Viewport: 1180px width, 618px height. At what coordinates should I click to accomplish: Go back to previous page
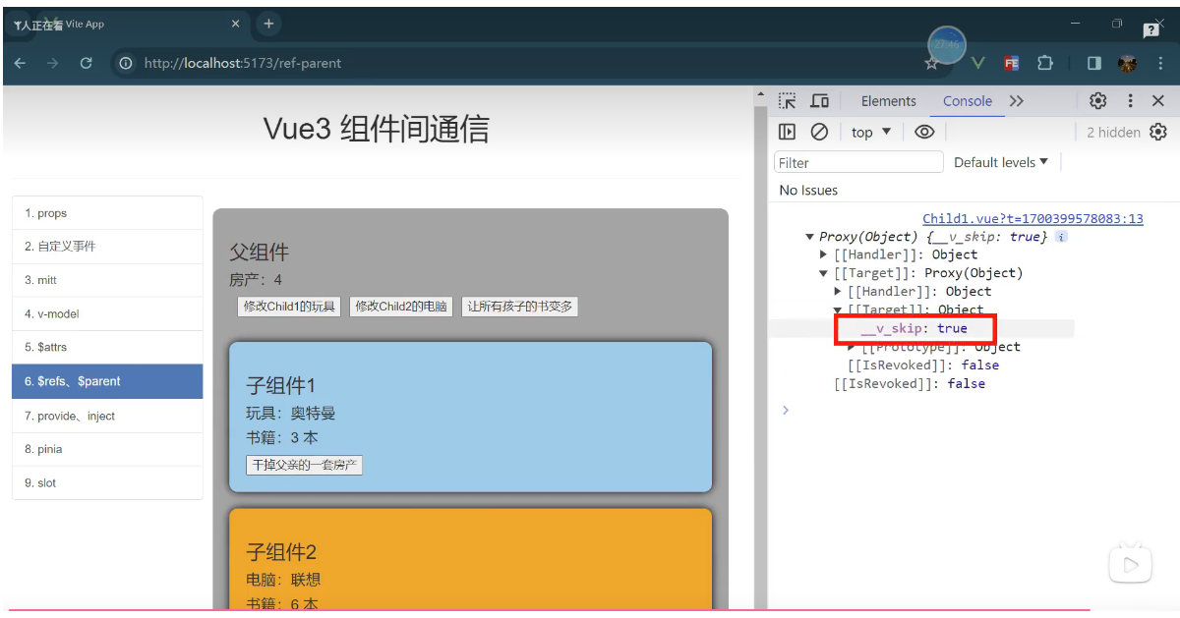pos(21,63)
